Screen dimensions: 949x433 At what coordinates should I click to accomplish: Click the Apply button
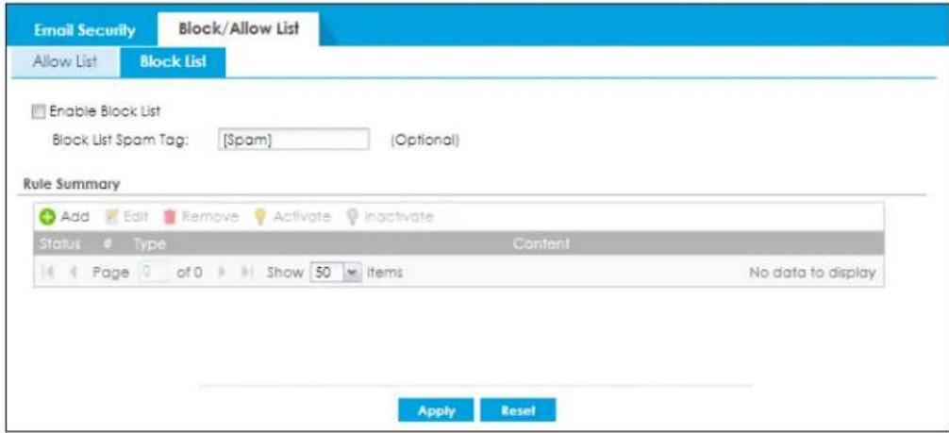point(437,410)
